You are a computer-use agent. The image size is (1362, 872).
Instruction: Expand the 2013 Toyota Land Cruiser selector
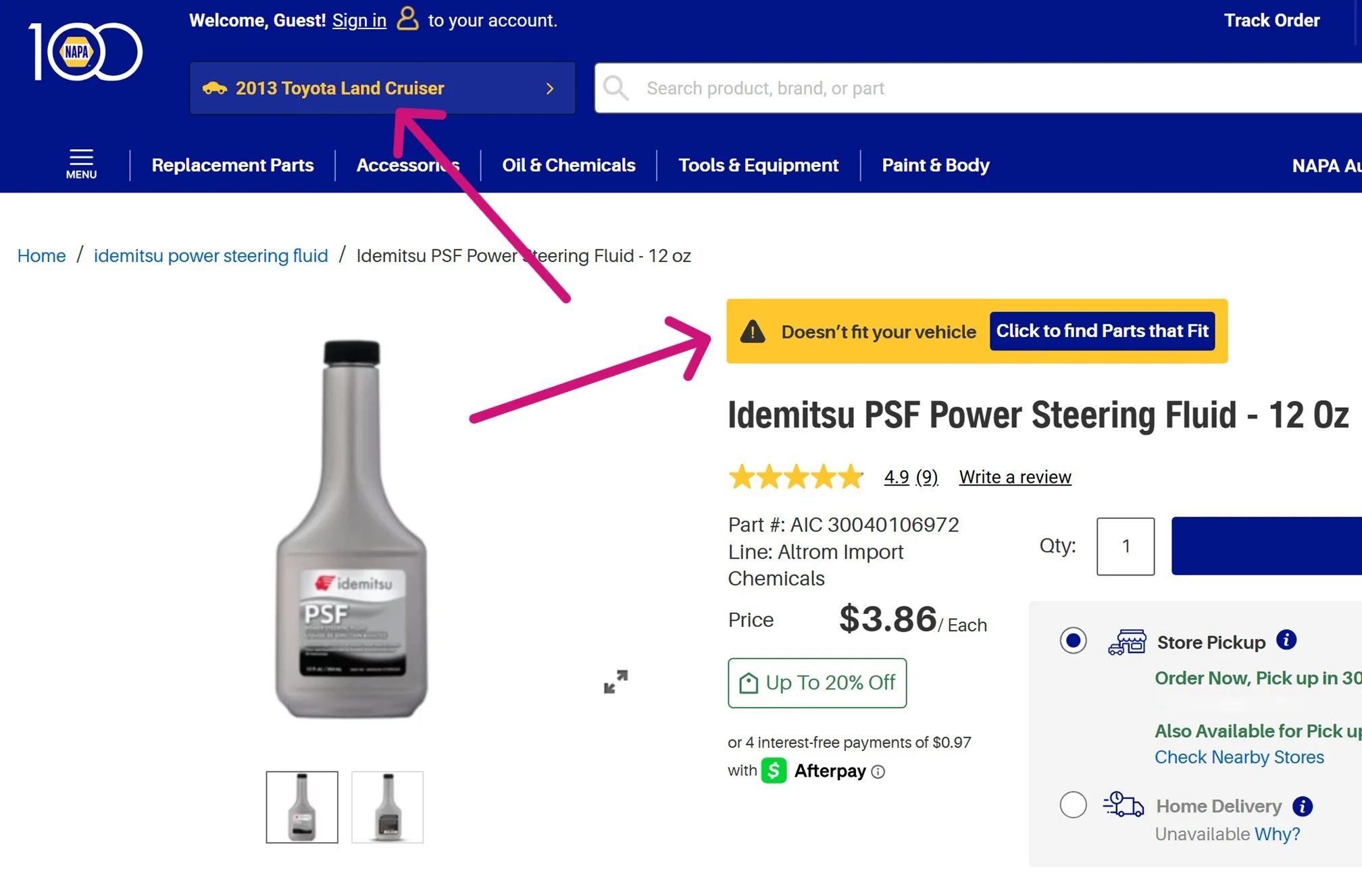coord(382,88)
